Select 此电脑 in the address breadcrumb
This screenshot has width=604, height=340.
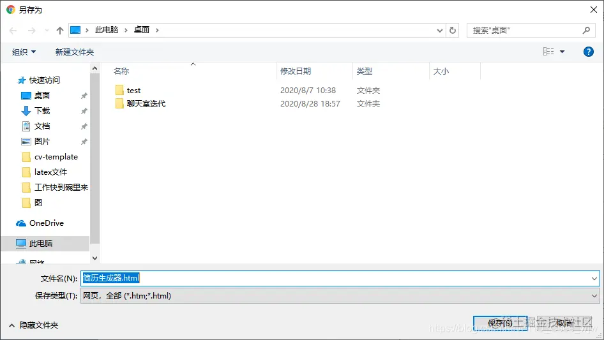(107, 30)
